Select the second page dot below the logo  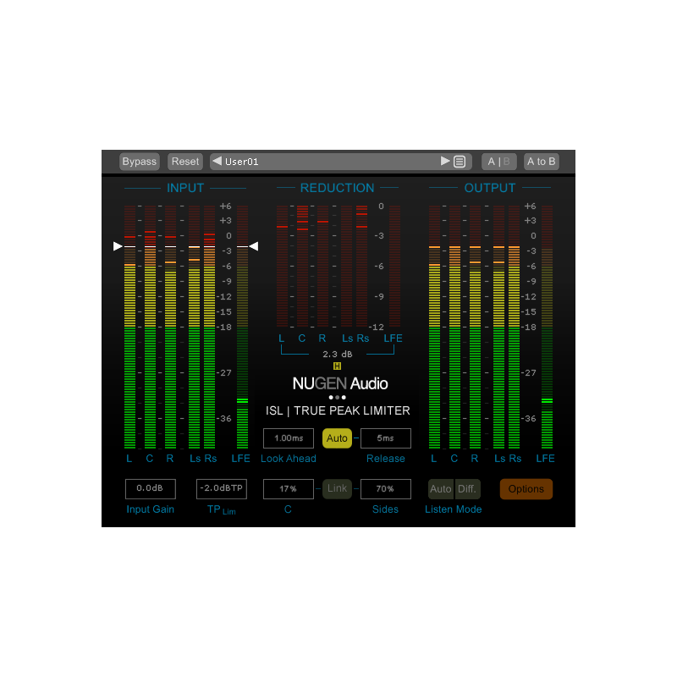pos(336,396)
